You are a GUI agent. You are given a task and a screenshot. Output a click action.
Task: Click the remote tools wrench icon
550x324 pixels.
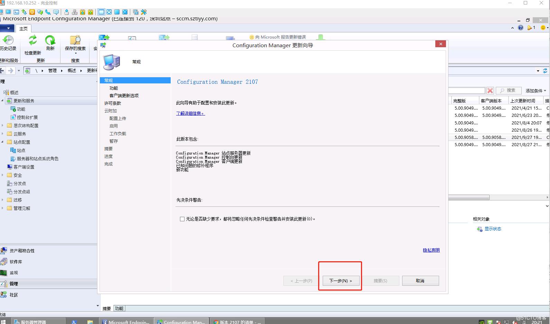click(144, 12)
